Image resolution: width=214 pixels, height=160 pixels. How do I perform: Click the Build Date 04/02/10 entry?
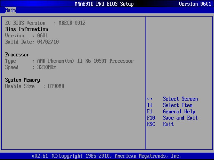pyautogui.click(x=32, y=42)
